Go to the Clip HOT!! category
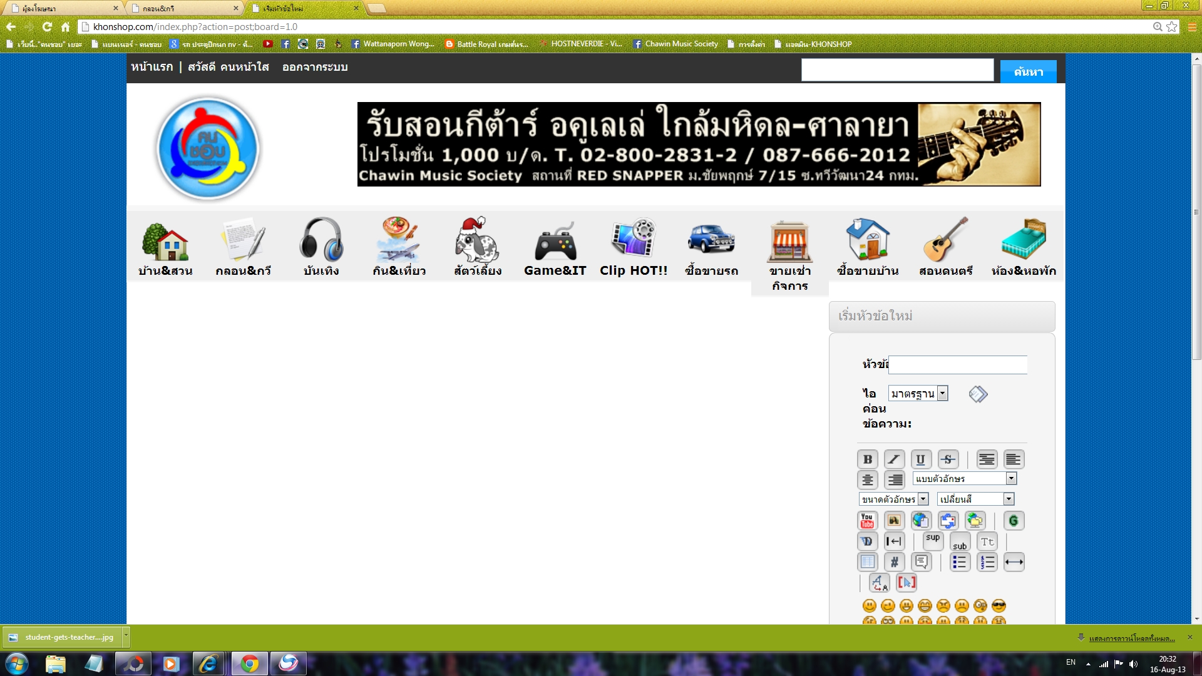 (x=634, y=248)
